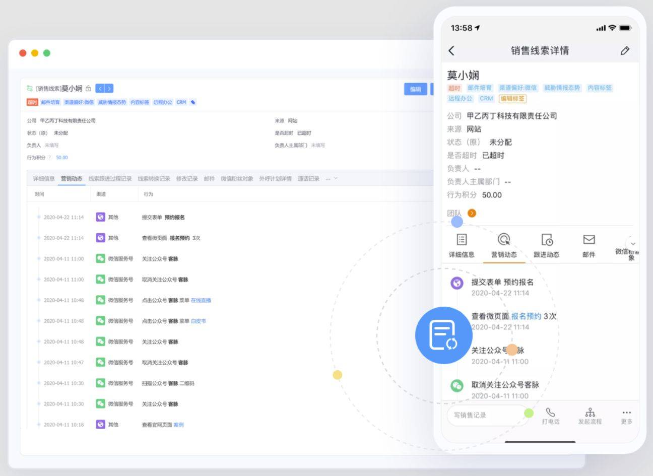Click WeChat icon in the 11:00 关注公众号 desktop row
653x476 pixels.
[100, 258]
